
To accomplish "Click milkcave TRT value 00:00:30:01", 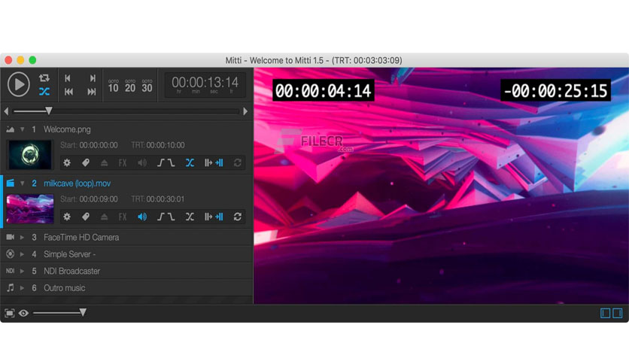I will [x=166, y=199].
